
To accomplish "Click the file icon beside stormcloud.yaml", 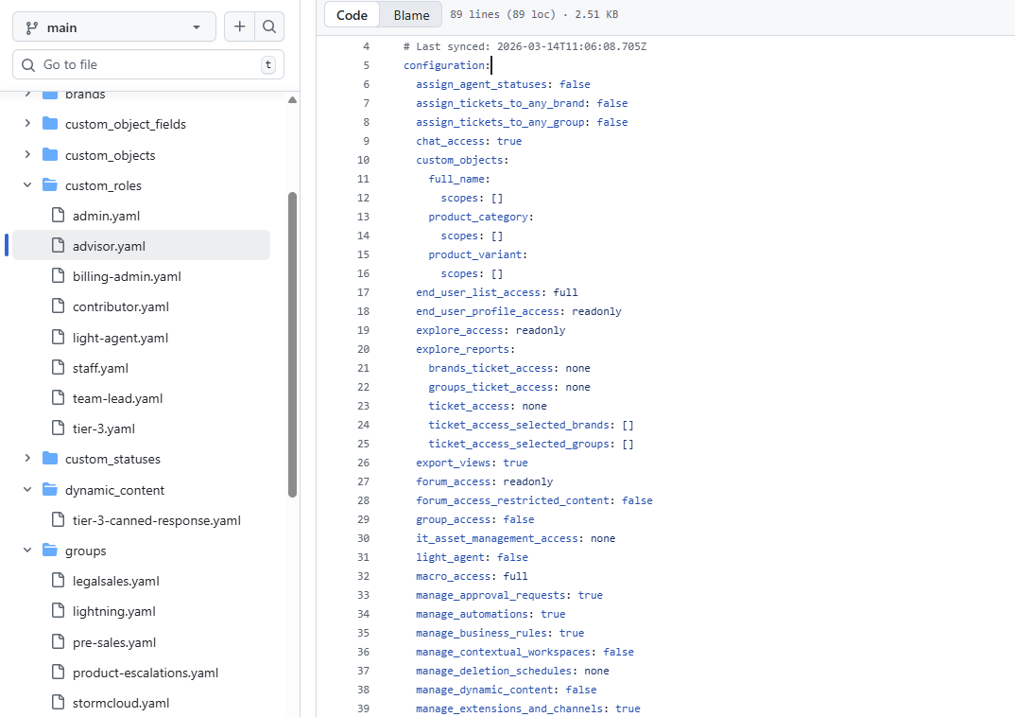I will (x=58, y=702).
